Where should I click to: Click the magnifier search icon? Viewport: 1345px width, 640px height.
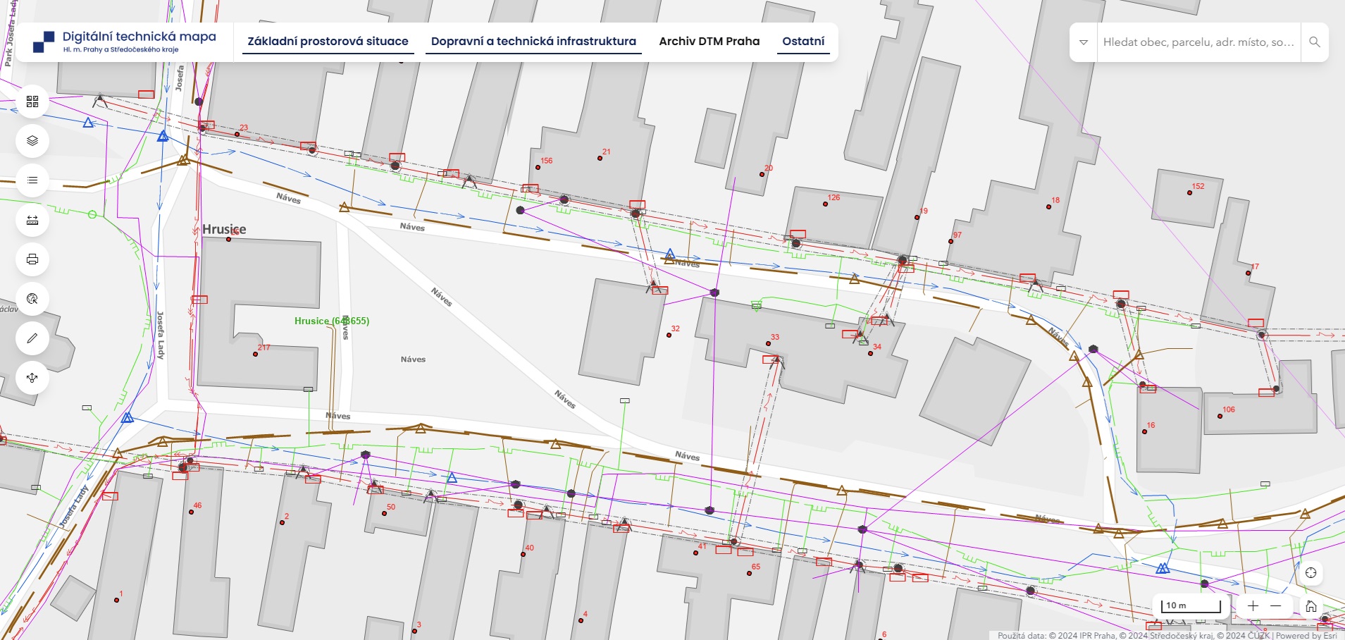1315,42
